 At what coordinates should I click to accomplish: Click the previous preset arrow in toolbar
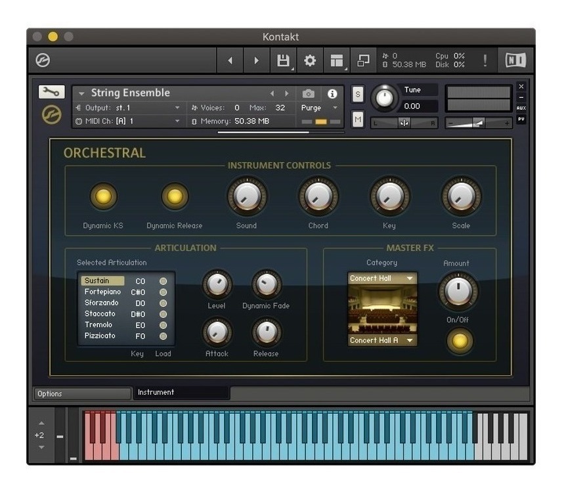pyautogui.click(x=230, y=60)
